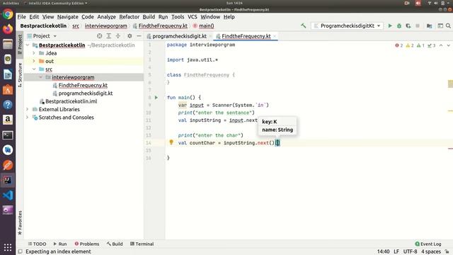The width and height of the screenshot is (453, 255).
Task: Toggle the Favorites side tool window tab
Action: (x=20, y=223)
